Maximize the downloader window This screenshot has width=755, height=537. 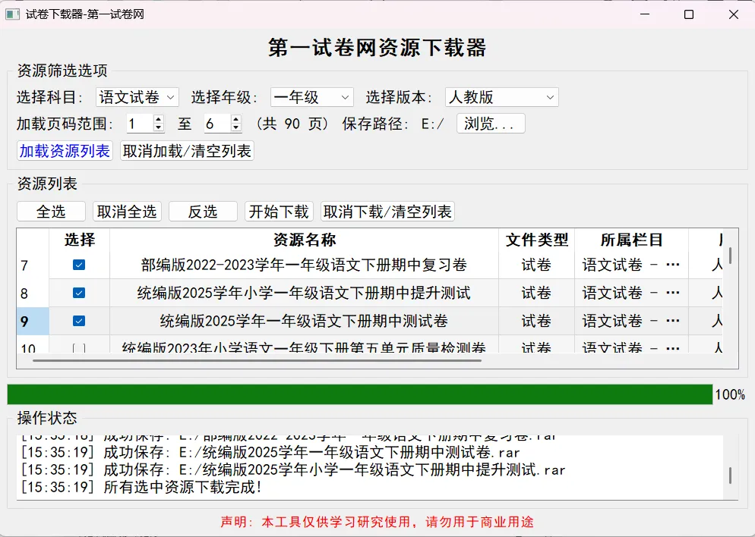tap(689, 14)
